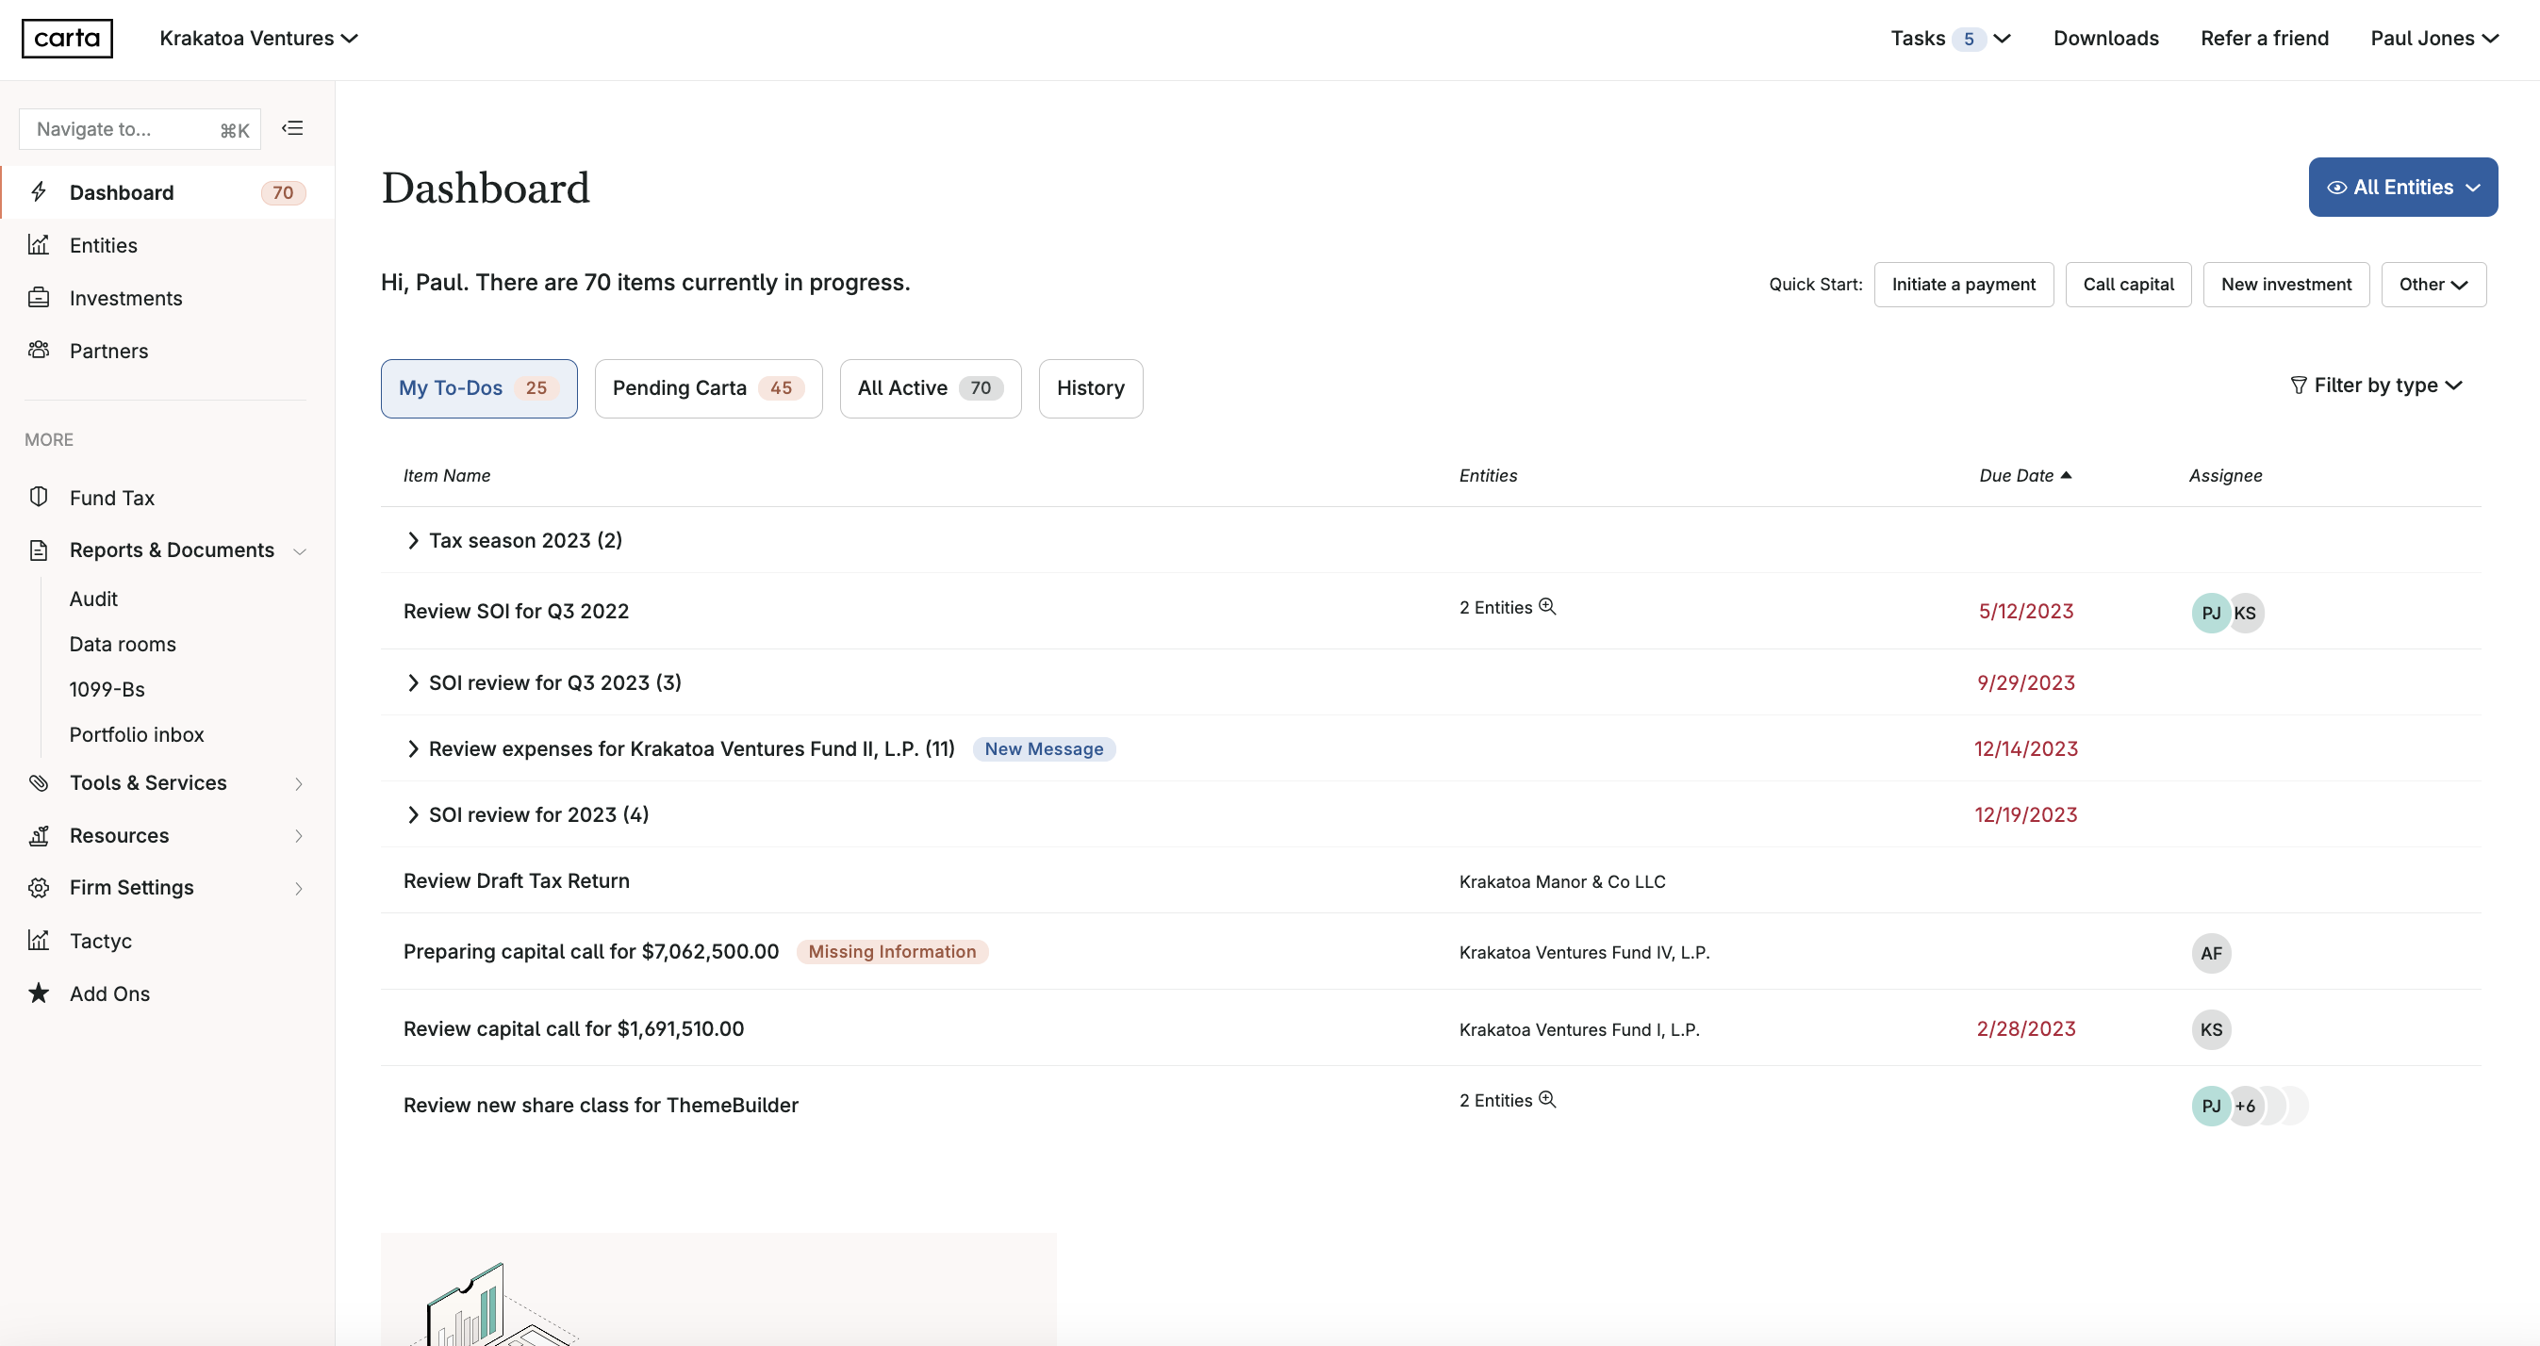
Task: Open the Krakatoa Ventures firm dropdown
Action: (258, 39)
